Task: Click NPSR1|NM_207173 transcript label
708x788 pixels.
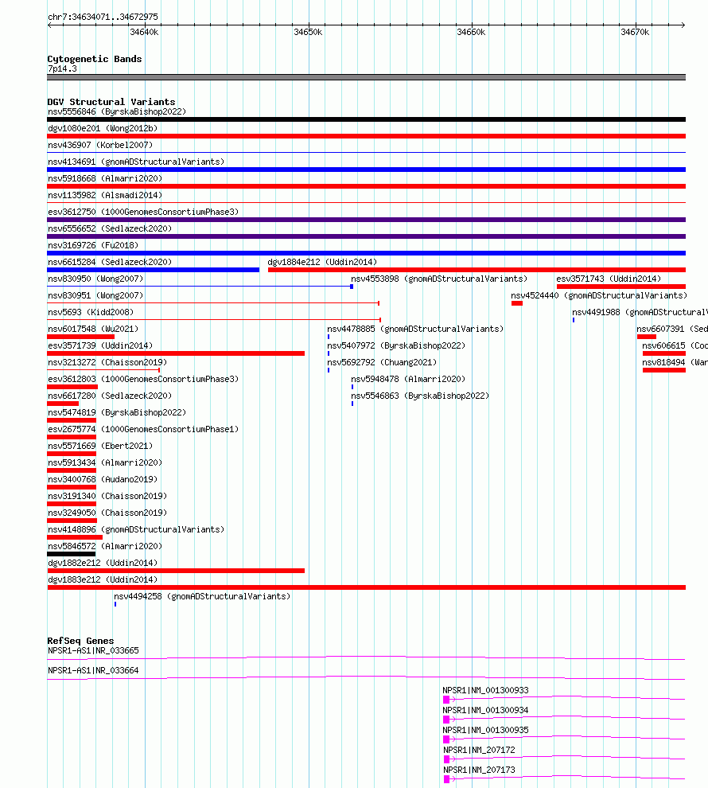Action: (479, 770)
